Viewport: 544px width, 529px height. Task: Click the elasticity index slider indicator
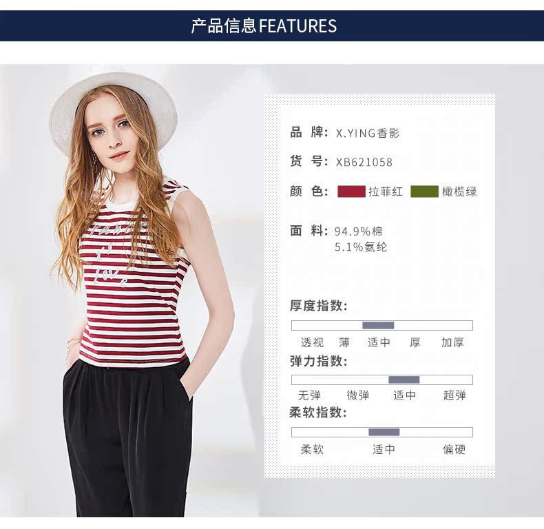(x=404, y=380)
